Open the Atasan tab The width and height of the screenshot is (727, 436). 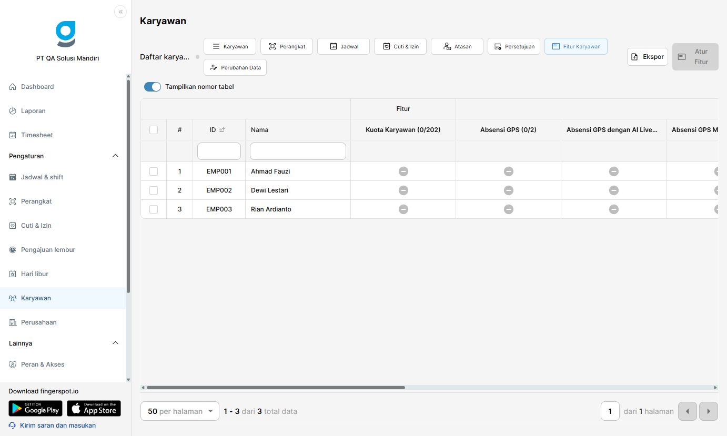click(457, 46)
